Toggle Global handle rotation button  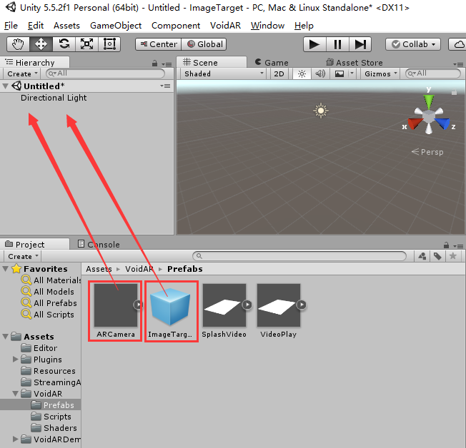(x=204, y=44)
